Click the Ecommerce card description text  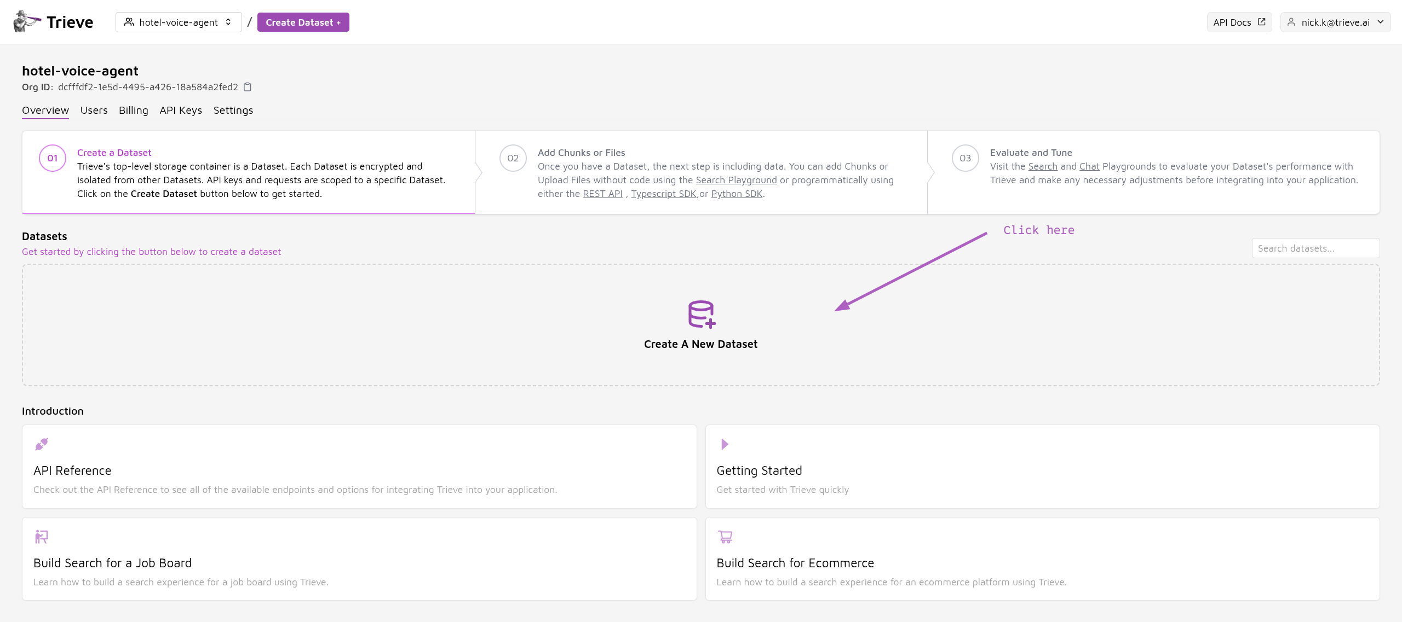892,582
